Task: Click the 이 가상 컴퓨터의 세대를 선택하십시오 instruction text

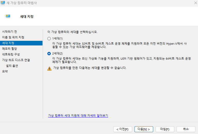Action: (x=72, y=32)
